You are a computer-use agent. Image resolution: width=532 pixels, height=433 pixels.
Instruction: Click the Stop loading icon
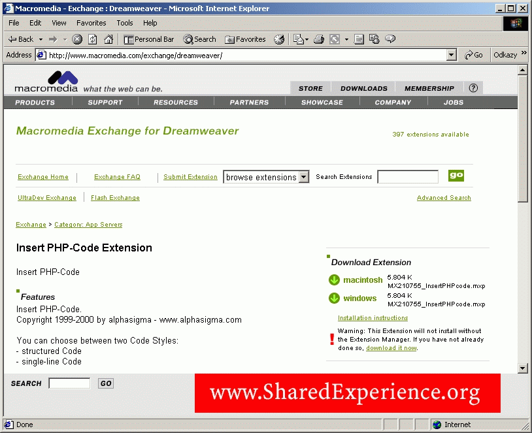[77, 39]
